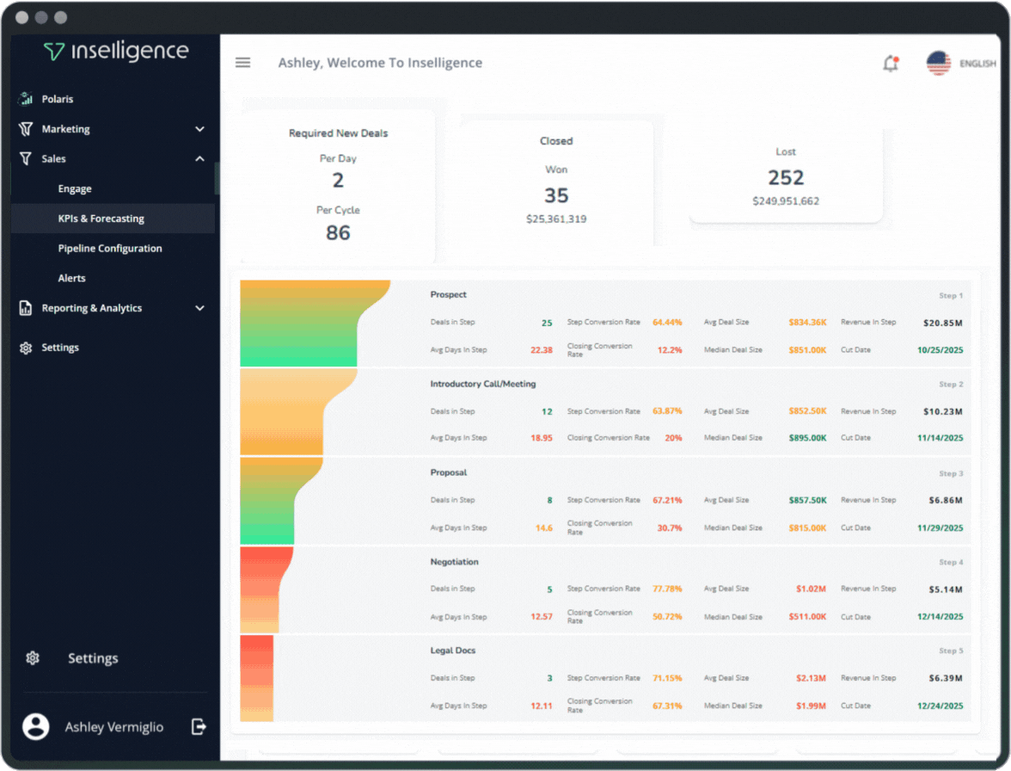This screenshot has width=1011, height=771.
Task: Click the 10/25/2025 cut date
Action: 941,349
